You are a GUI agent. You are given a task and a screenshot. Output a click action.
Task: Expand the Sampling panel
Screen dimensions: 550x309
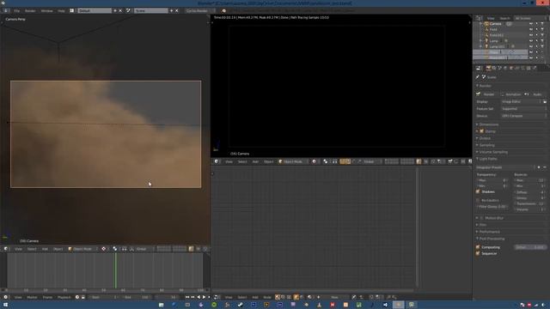[x=487, y=145]
